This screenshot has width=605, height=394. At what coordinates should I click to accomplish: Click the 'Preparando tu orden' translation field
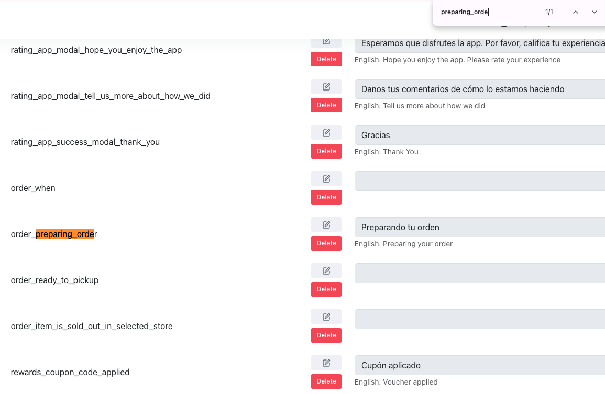pos(480,227)
